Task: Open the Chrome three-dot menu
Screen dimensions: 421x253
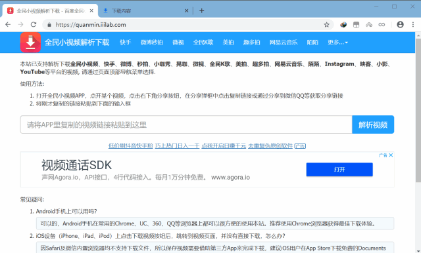Action: 413,25
